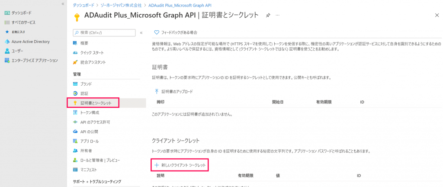Viewport: 443px width, 187px height.
Task: Click the Dashboard icon in left sidebar
Action: 7,13
